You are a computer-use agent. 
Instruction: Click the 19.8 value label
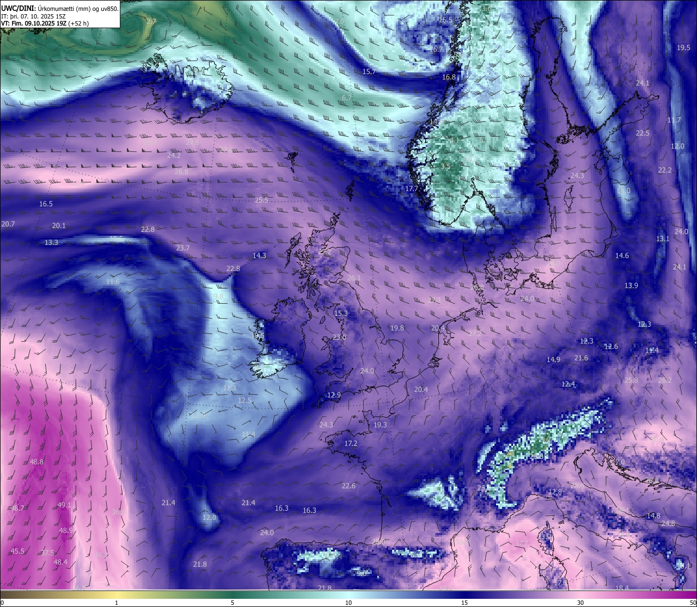click(x=398, y=328)
